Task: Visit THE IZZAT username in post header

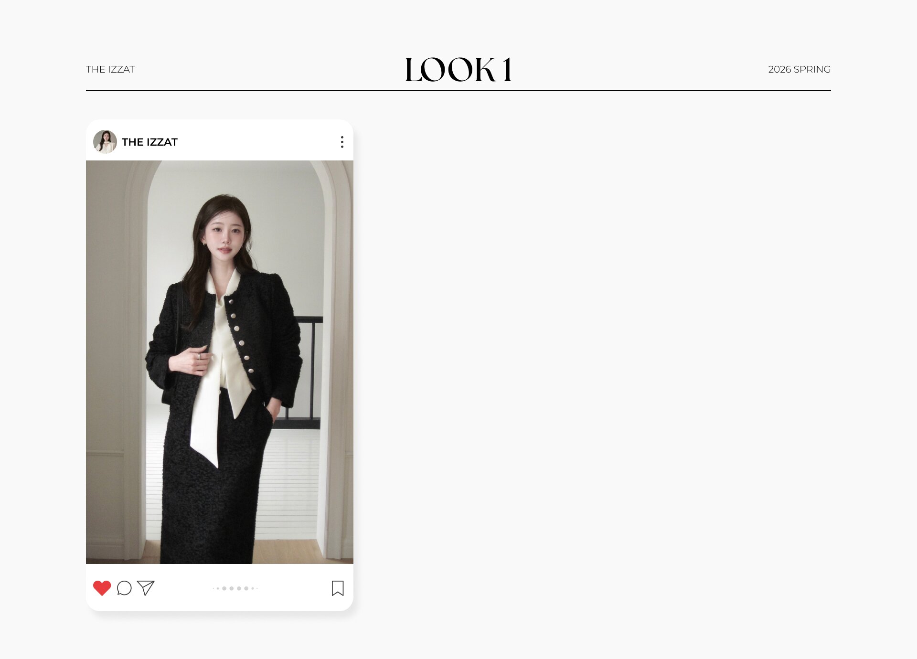Action: [149, 142]
